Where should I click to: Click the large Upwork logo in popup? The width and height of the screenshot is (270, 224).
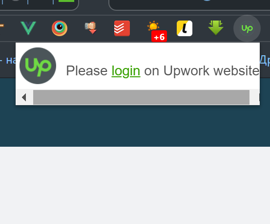(38, 66)
